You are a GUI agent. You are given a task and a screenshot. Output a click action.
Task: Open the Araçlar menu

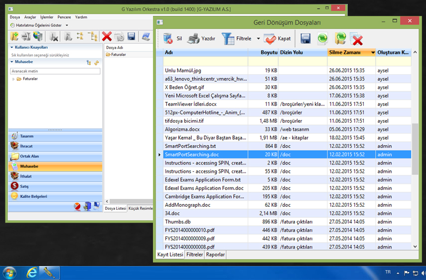pos(30,17)
